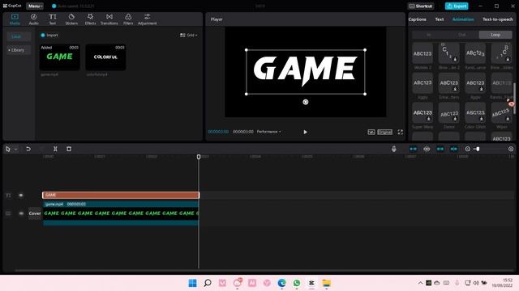Toggle auto snapping link icon
The height and width of the screenshot is (291, 519).
427,149
